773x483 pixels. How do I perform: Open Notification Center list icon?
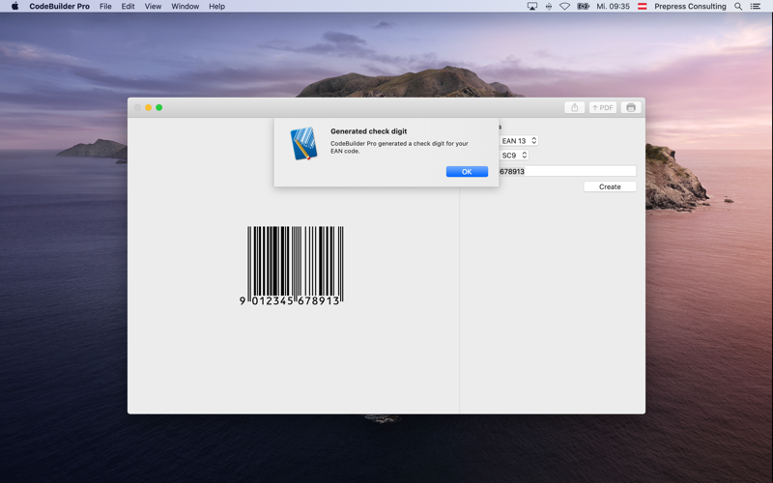(x=756, y=7)
